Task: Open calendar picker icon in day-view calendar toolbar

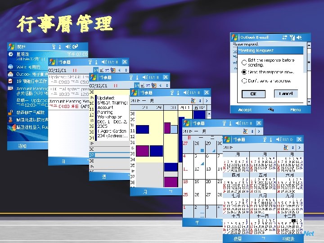Action: point(154,85)
